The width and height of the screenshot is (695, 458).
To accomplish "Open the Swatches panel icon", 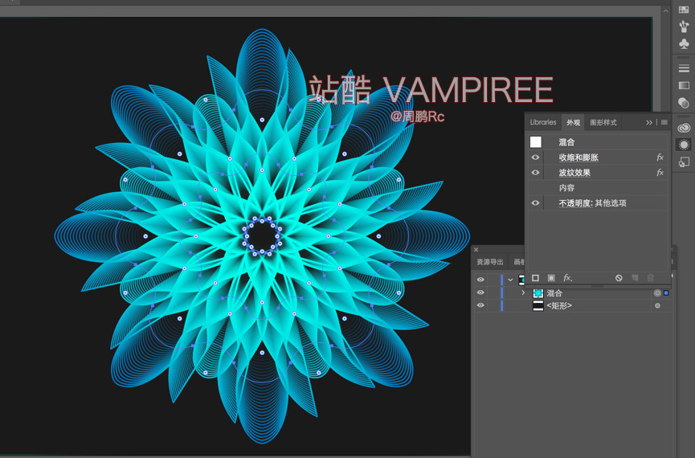I will coord(684,10).
